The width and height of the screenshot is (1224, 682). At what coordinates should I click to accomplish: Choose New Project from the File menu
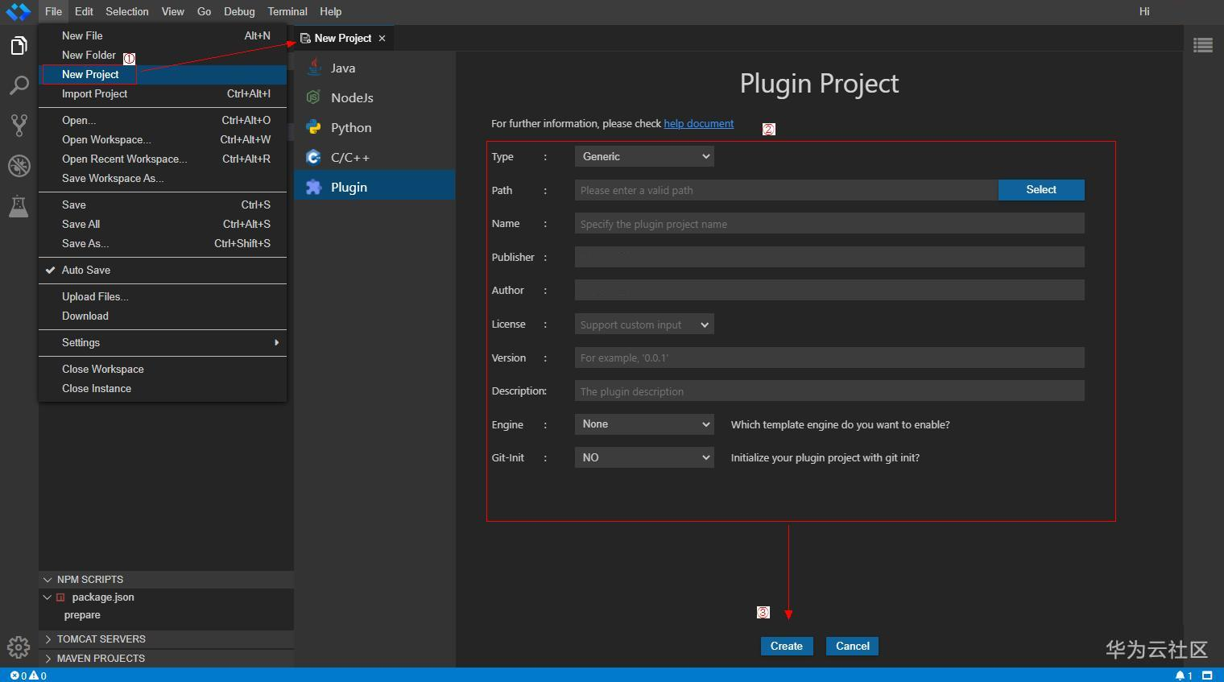[90, 74]
